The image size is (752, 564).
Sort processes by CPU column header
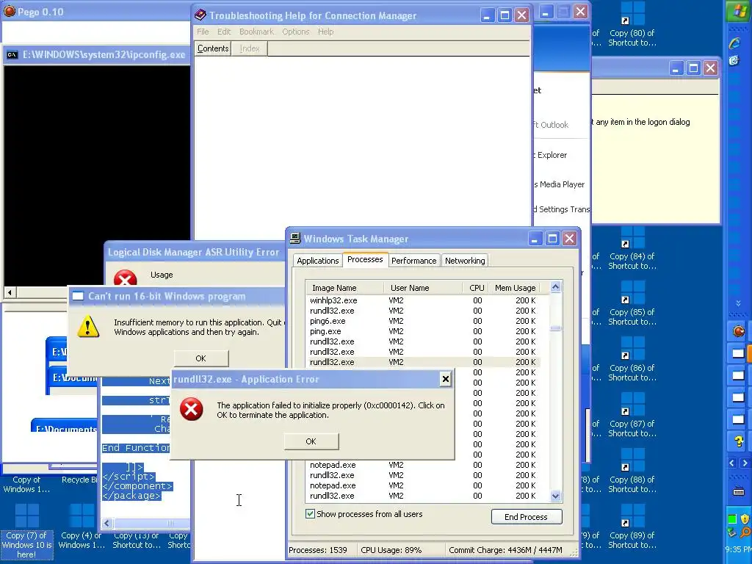(477, 288)
